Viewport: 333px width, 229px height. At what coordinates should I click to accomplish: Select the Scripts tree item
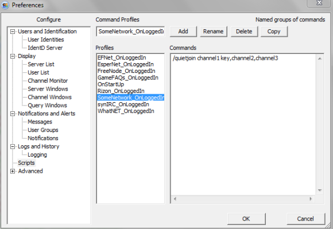point(26,163)
